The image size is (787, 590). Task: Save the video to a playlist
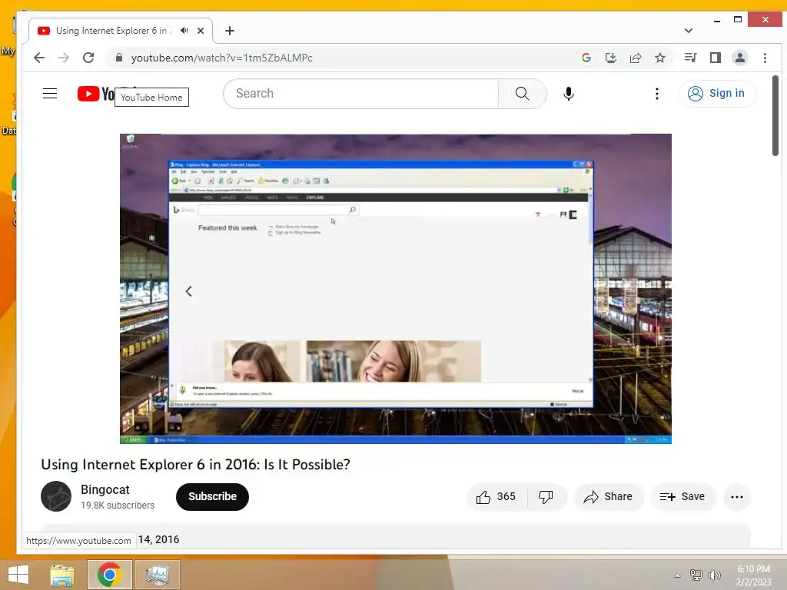(x=682, y=497)
